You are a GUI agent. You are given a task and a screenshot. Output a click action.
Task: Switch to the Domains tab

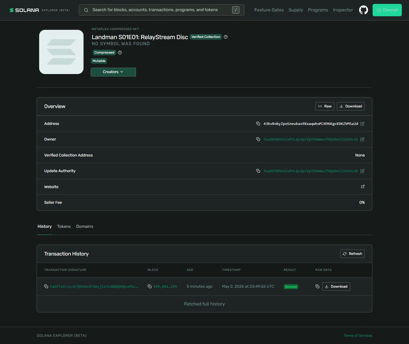(x=85, y=226)
